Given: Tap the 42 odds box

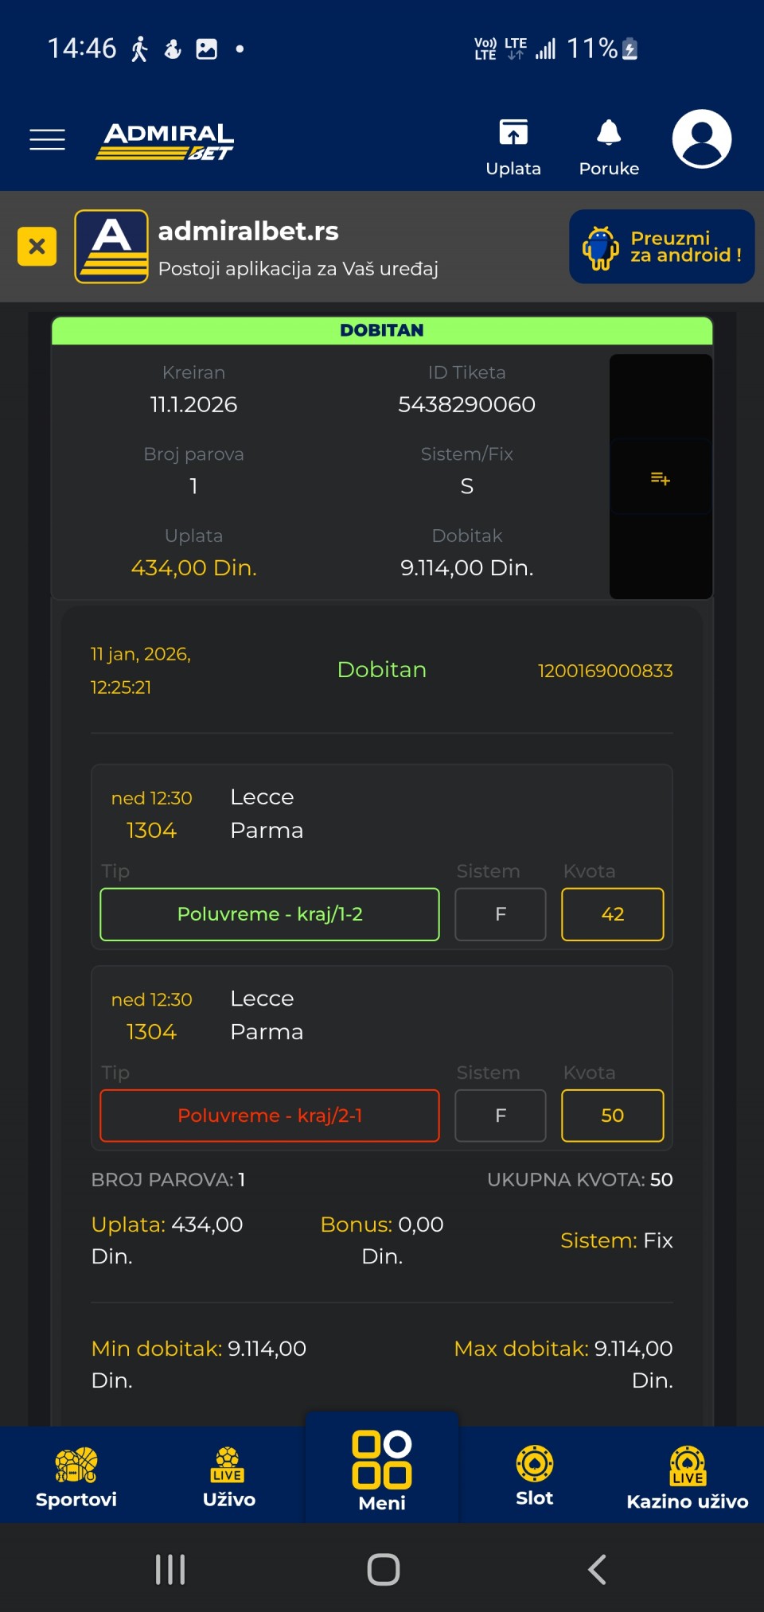Looking at the screenshot, I should coord(612,914).
